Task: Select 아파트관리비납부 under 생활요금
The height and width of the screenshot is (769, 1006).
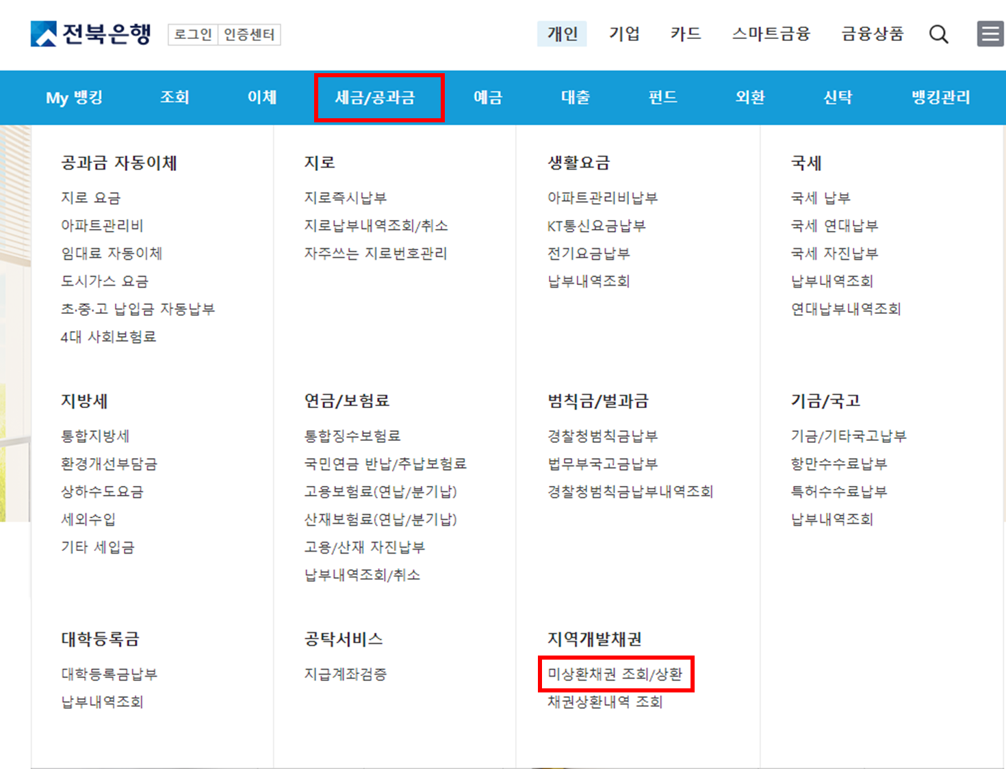Action: coord(602,198)
